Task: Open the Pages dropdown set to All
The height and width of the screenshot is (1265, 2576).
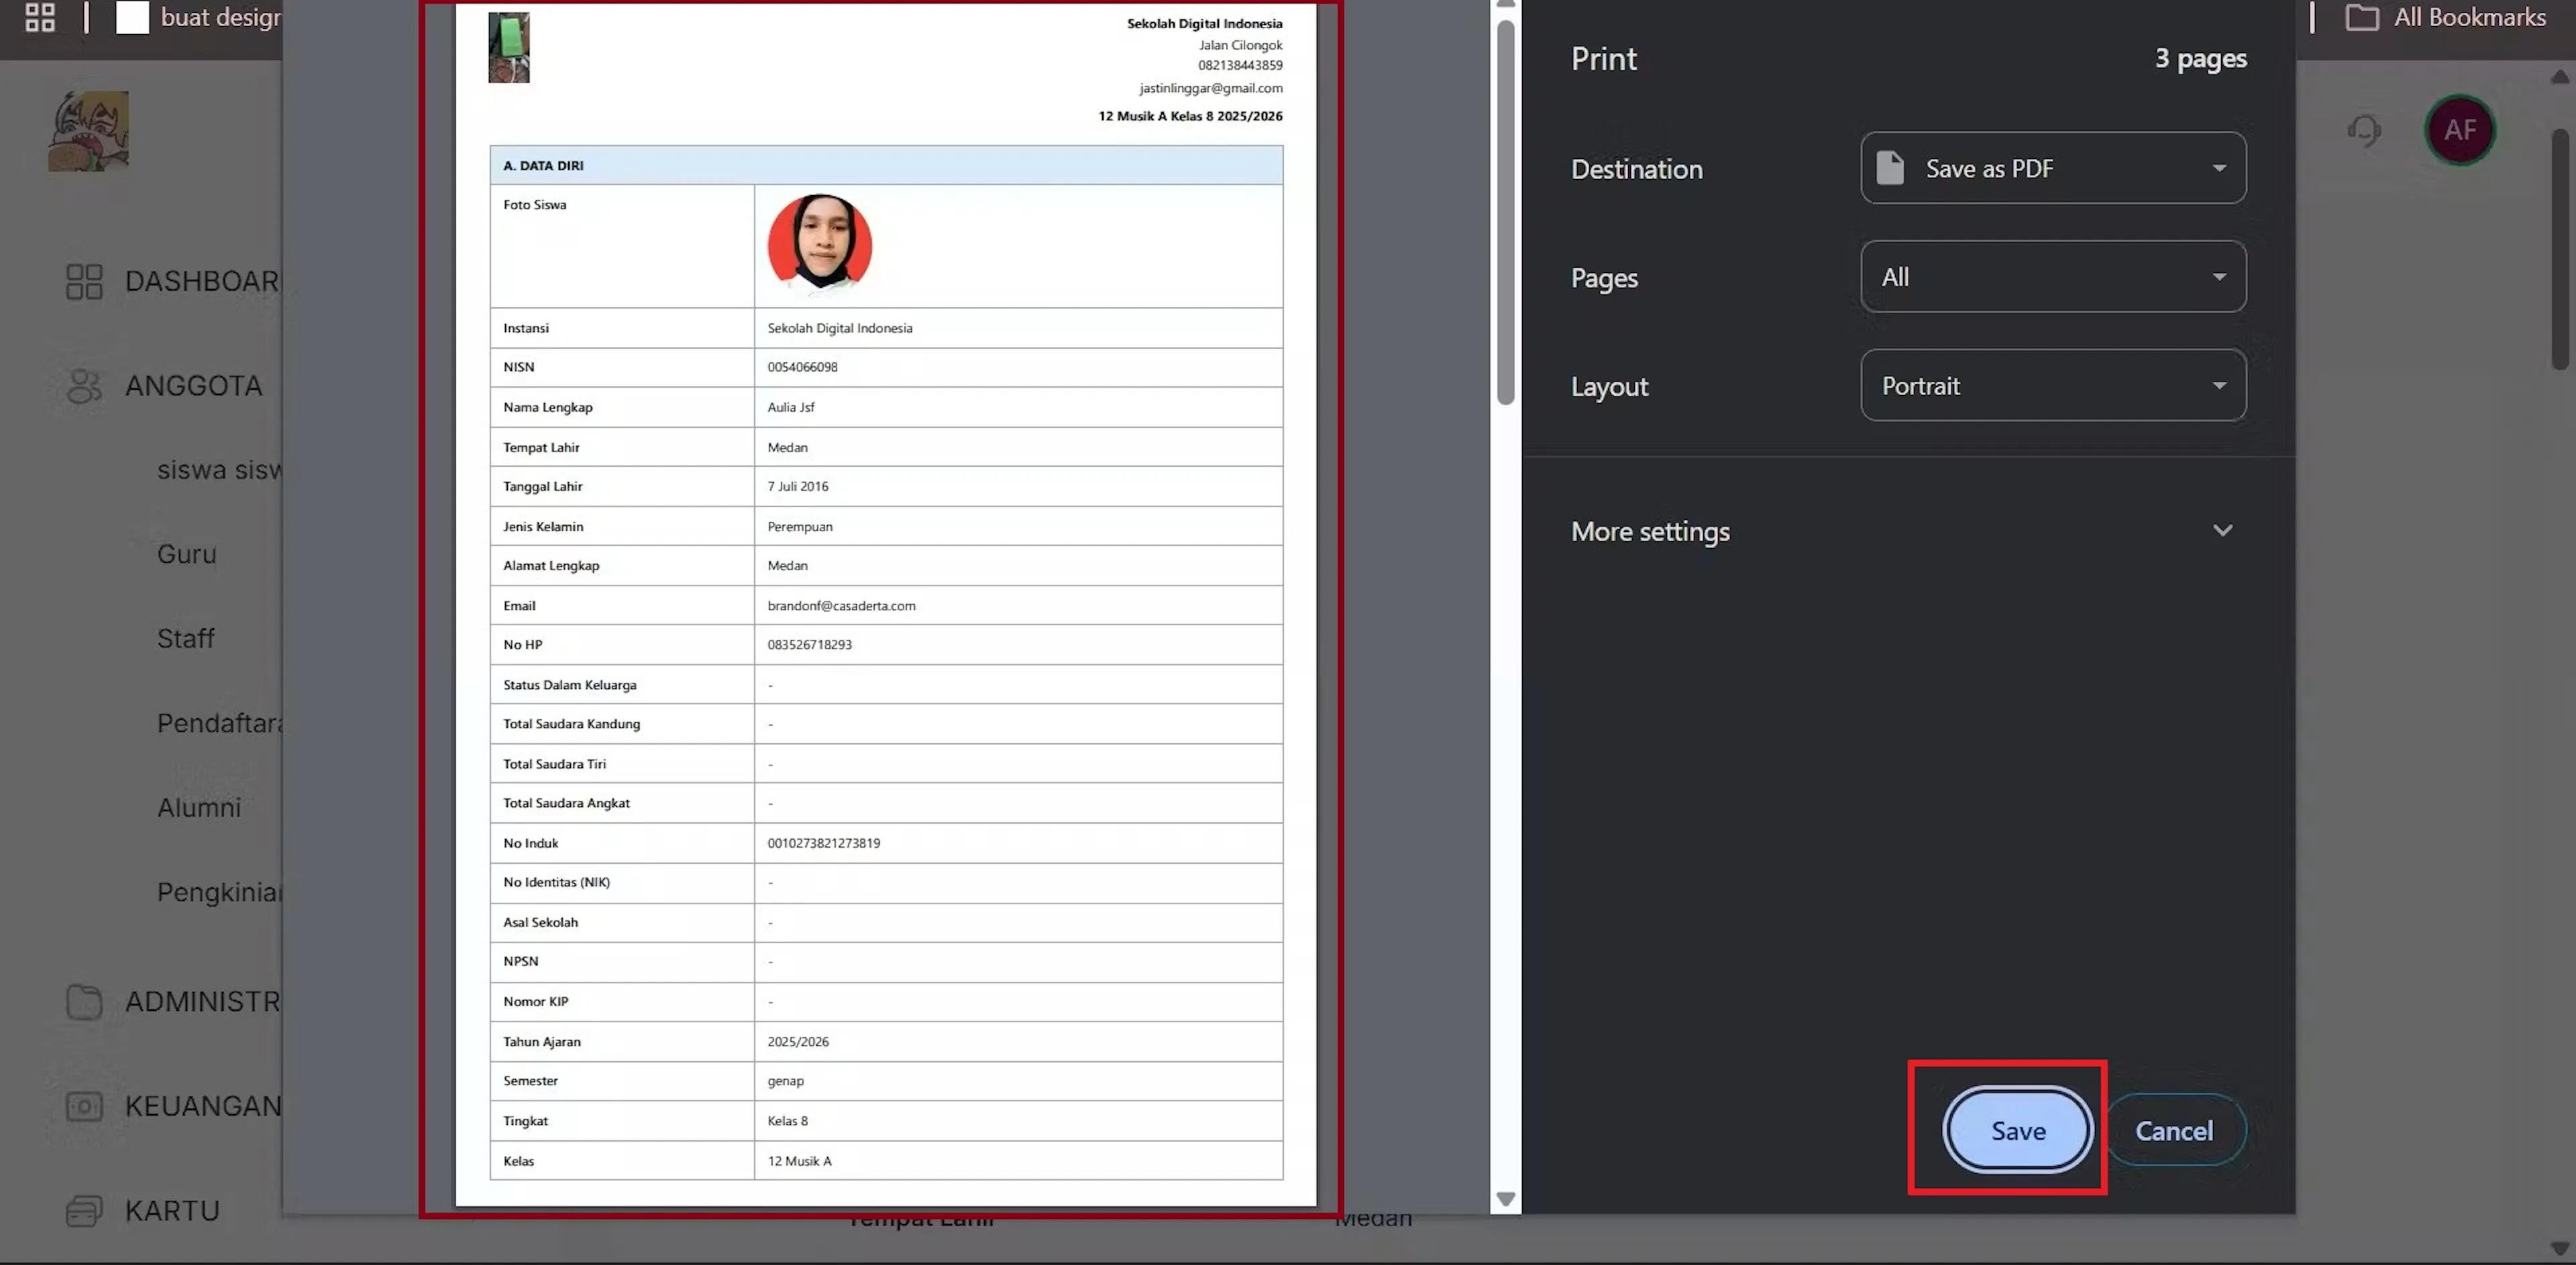Action: (2053, 277)
